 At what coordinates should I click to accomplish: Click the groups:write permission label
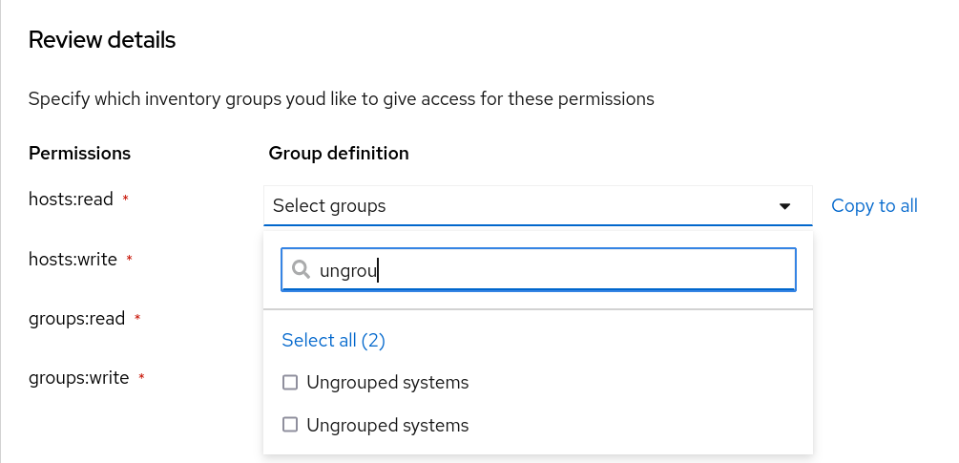pyautogui.click(x=79, y=377)
